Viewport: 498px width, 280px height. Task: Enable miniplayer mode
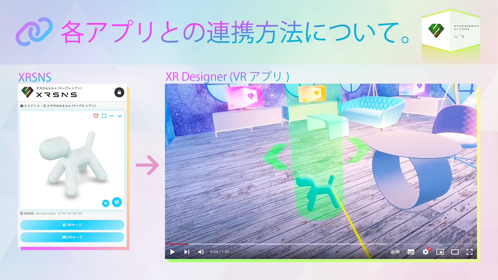440,252
